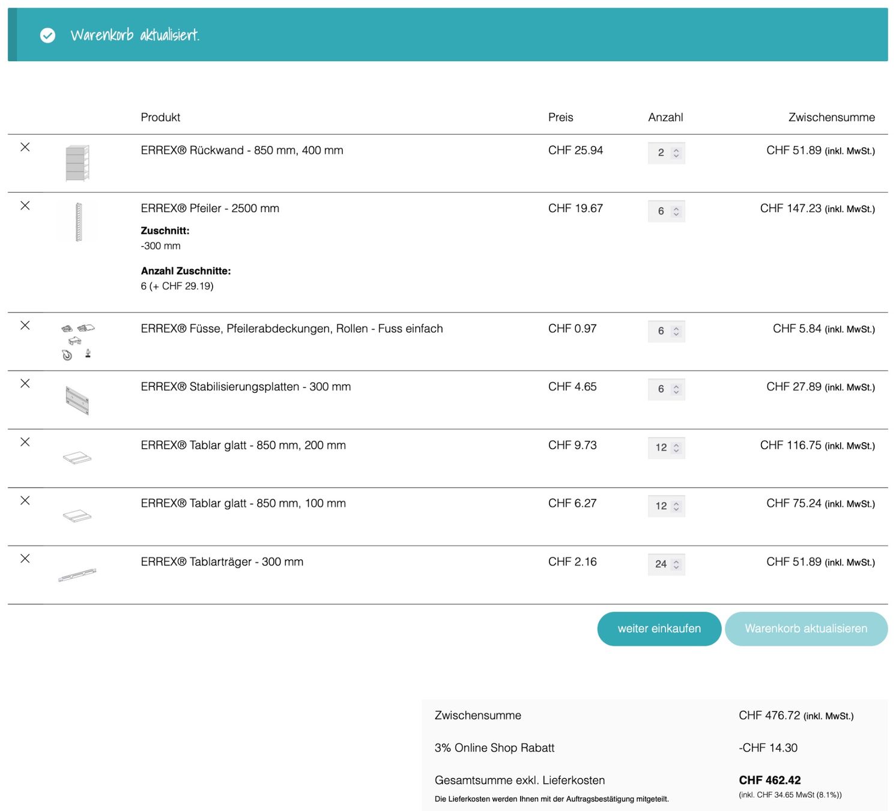Adjust quantity for Tablar glatt 200 mm
The height and width of the screenshot is (811, 896).
pyautogui.click(x=667, y=448)
